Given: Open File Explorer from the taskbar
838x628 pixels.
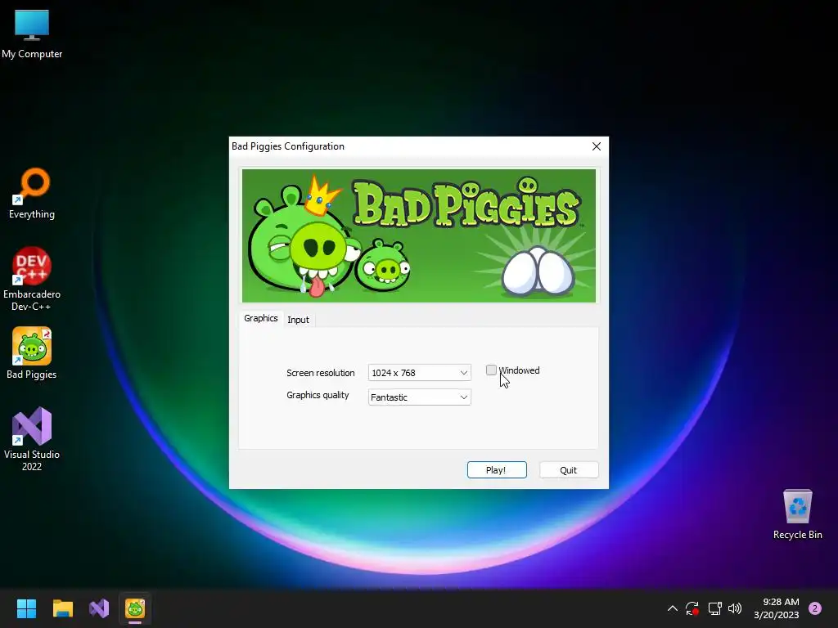Looking at the screenshot, I should pos(62,608).
